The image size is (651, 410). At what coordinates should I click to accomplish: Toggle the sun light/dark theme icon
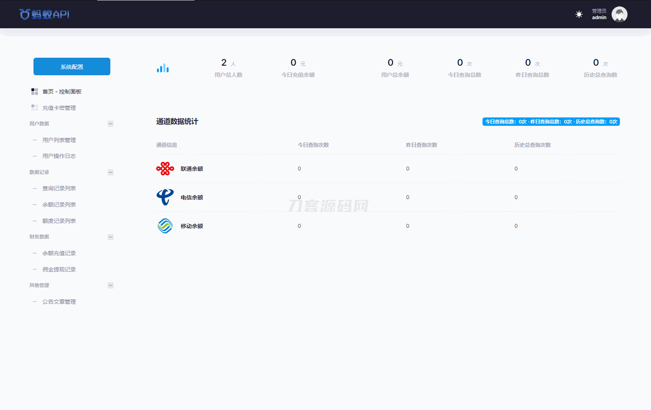click(579, 14)
